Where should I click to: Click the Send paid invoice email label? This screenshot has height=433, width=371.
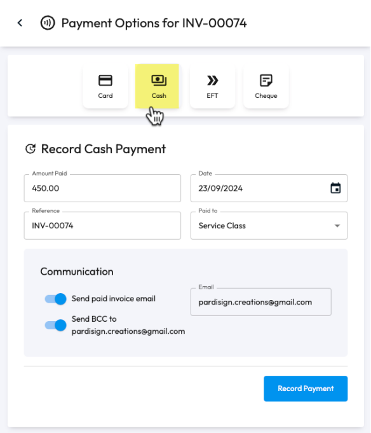(114, 299)
